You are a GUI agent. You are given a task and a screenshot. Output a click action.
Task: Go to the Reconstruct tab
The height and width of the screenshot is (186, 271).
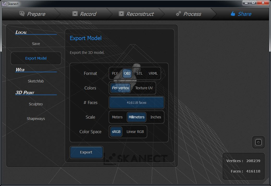(136, 14)
